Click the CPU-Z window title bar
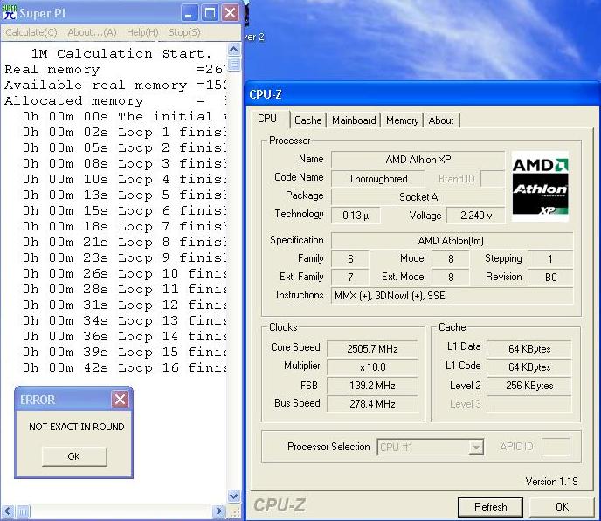This screenshot has height=521, width=601. point(422,94)
